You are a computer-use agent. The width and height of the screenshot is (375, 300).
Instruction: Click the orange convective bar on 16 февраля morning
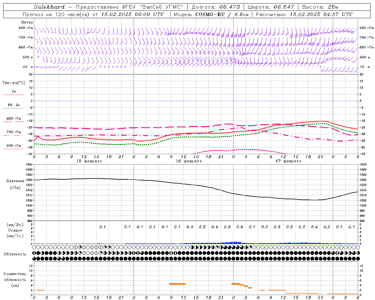(x=177, y=284)
